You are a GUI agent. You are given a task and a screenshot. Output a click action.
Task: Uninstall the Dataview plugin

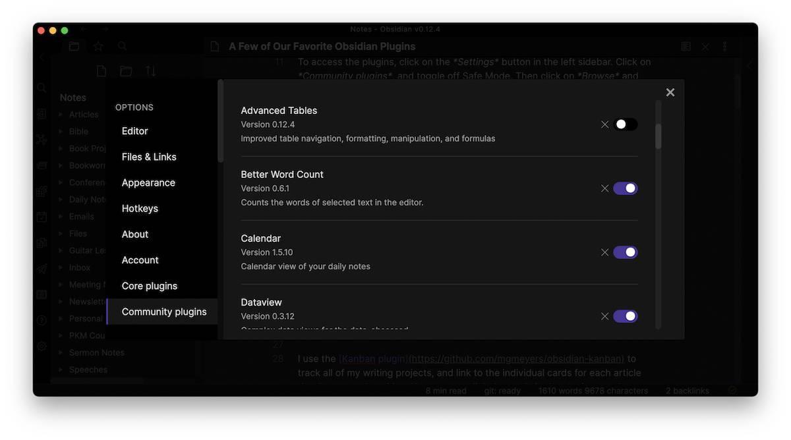[x=604, y=316]
